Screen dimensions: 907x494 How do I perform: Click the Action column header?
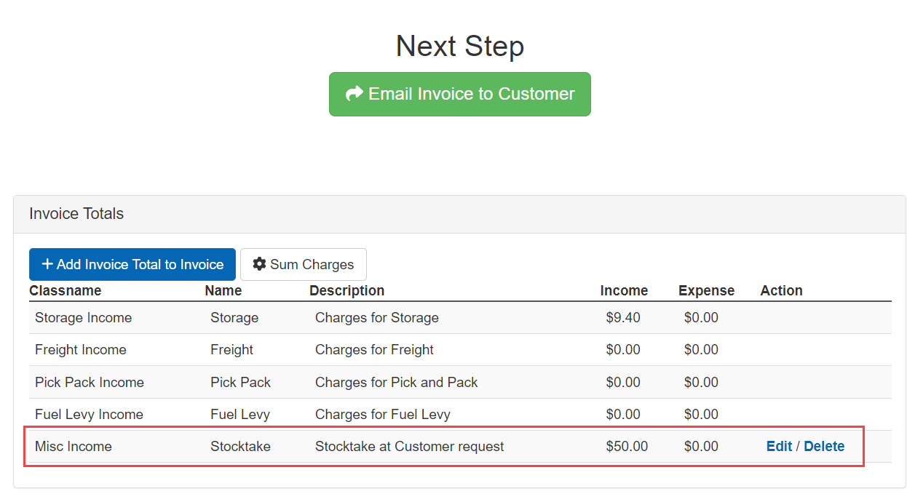coord(781,290)
